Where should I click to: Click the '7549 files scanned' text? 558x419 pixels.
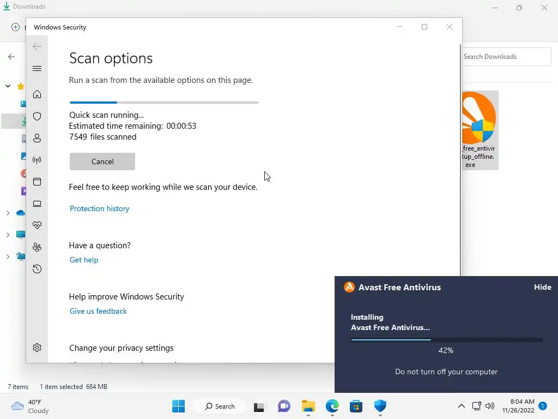[103, 137]
